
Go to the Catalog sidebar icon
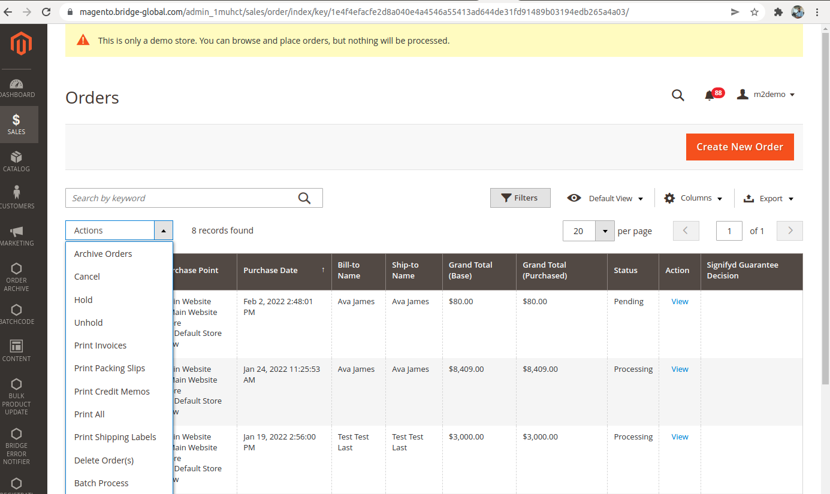pos(16,162)
